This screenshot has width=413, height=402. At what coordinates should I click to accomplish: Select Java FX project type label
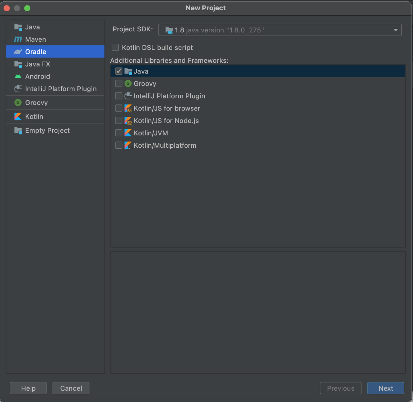click(x=38, y=64)
